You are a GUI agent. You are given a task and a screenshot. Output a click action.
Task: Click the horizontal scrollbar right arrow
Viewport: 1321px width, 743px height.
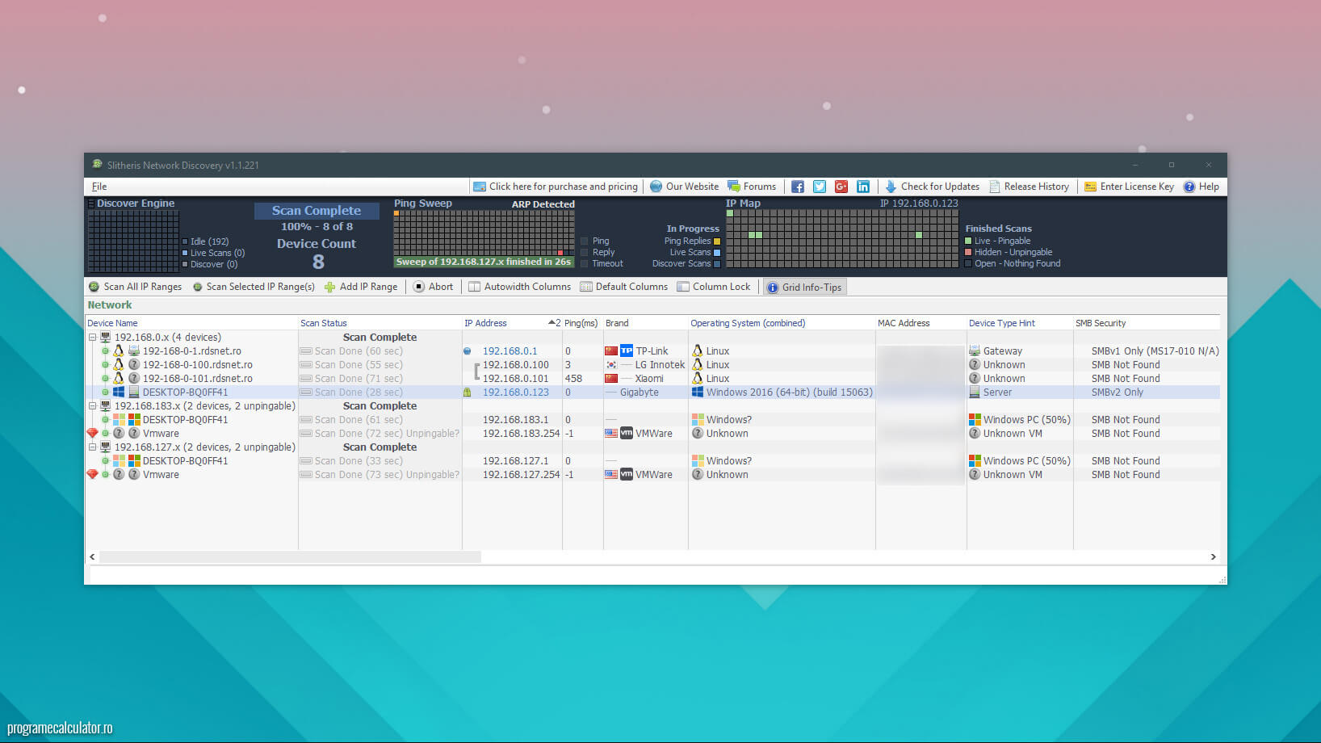[x=1213, y=557]
